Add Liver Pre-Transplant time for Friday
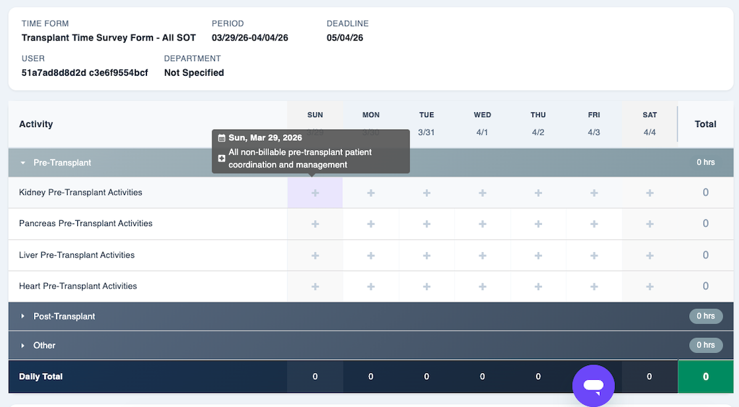The width and height of the screenshot is (739, 407). click(x=594, y=255)
